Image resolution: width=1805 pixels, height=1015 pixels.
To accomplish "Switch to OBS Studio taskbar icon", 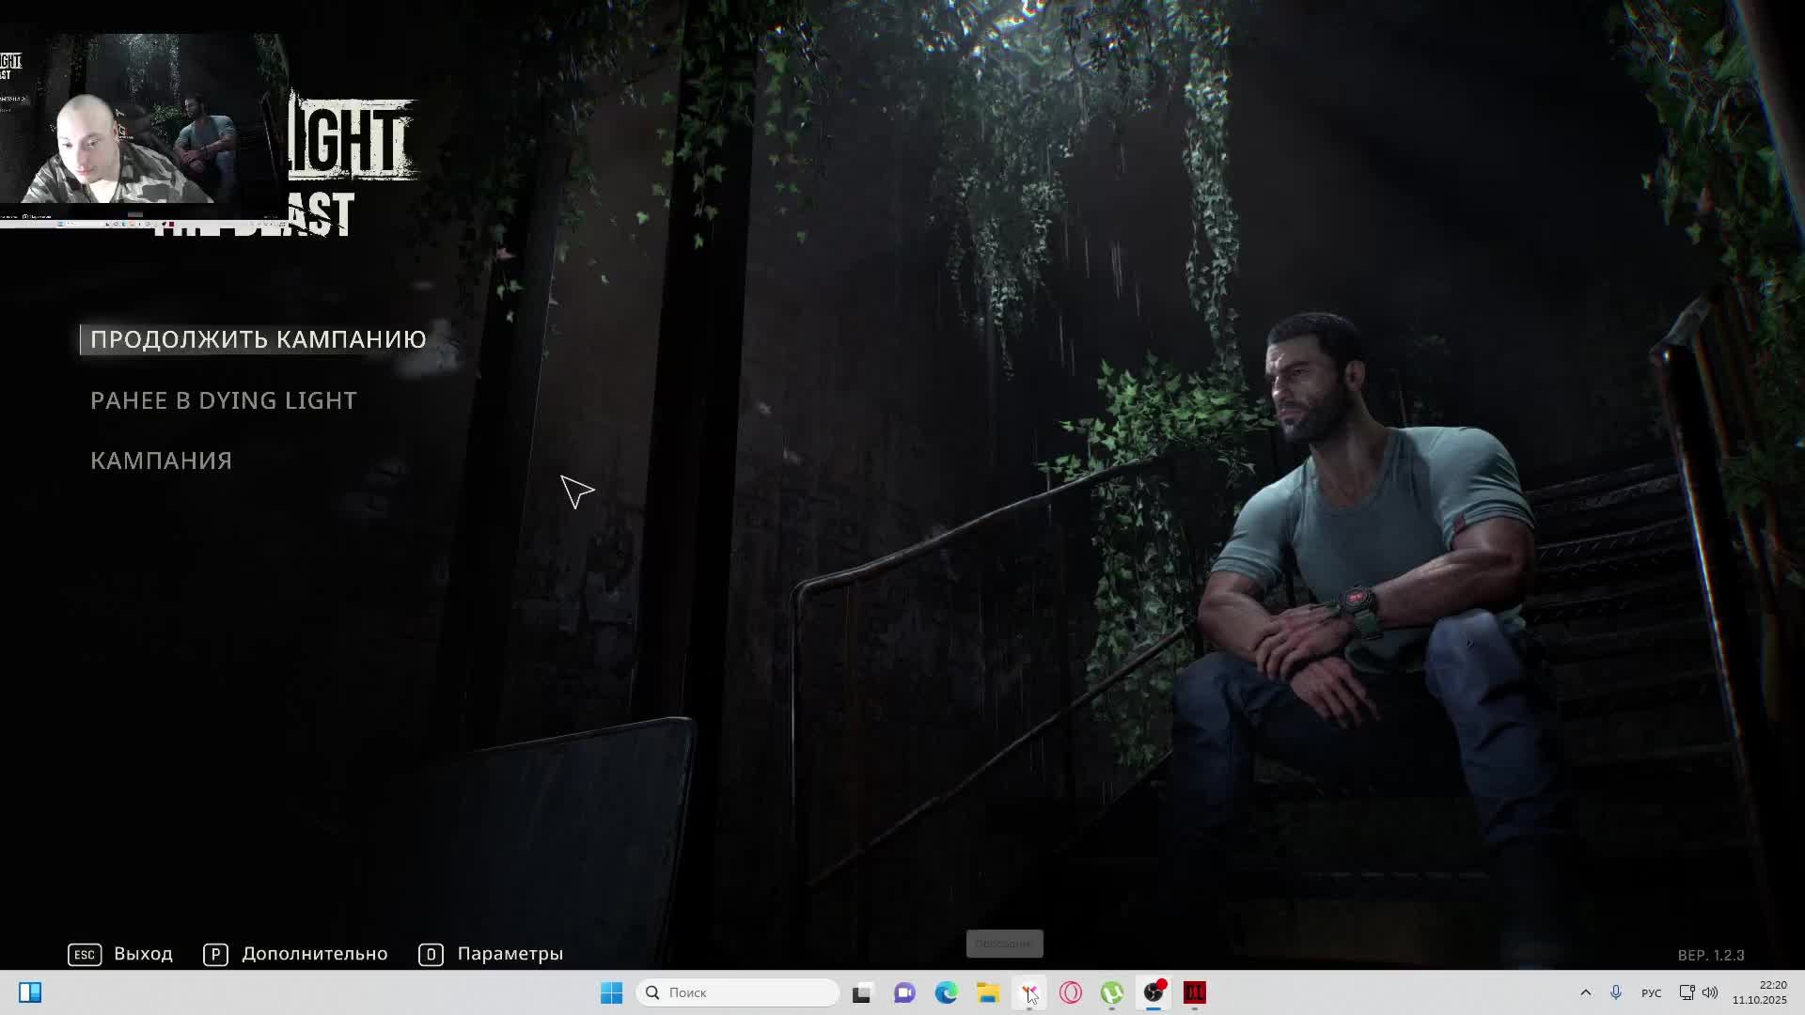I will click(1154, 992).
